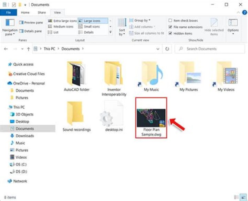Go forward with the forward arrow
248x201 pixels.
(15, 49)
